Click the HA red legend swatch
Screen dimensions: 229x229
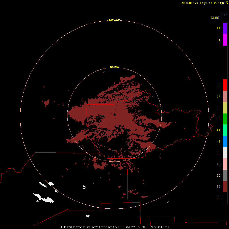pyautogui.click(x=225, y=85)
